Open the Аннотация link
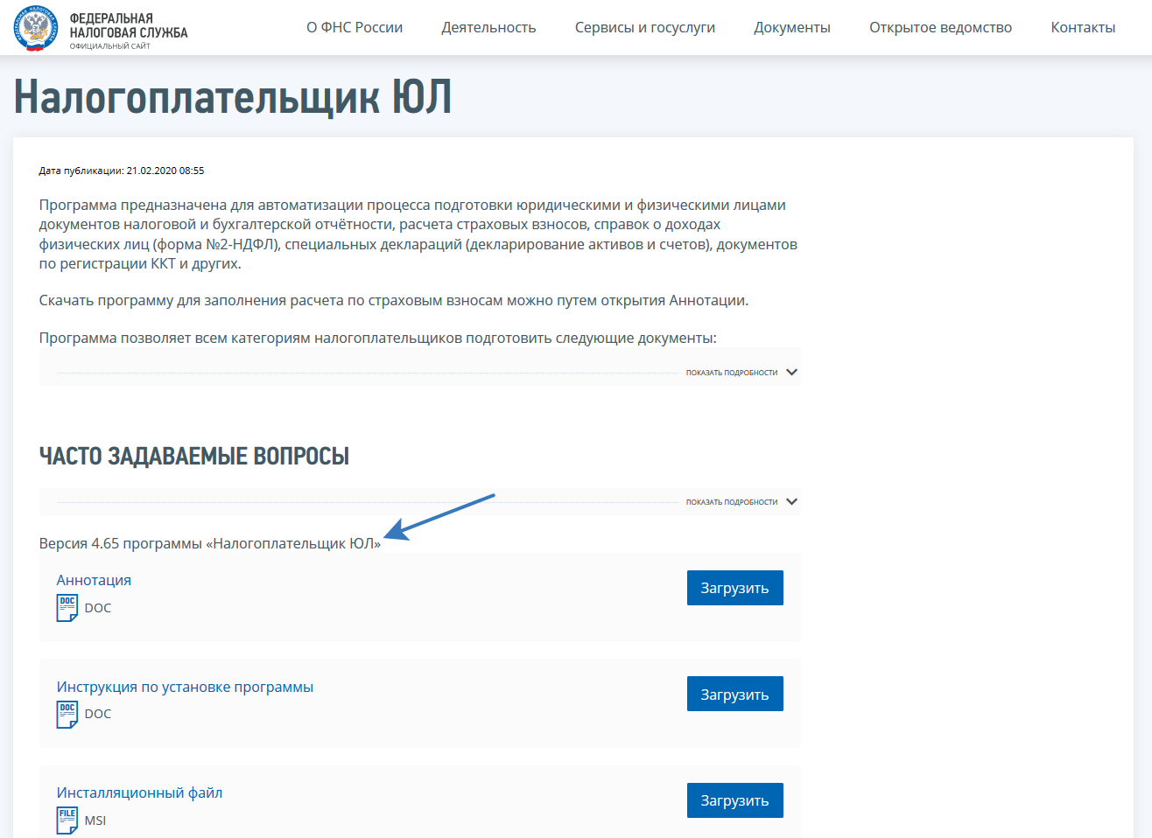This screenshot has height=838, width=1152. [x=94, y=580]
